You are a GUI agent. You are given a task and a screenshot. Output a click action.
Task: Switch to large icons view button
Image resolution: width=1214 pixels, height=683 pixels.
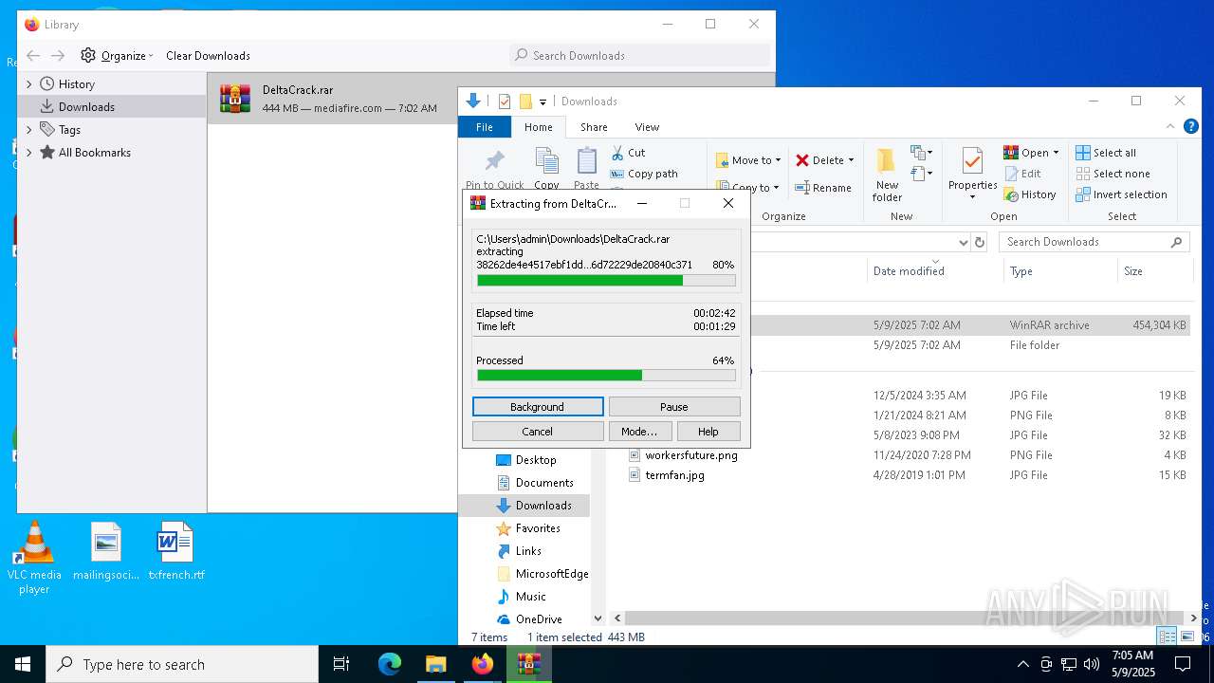click(x=1188, y=637)
